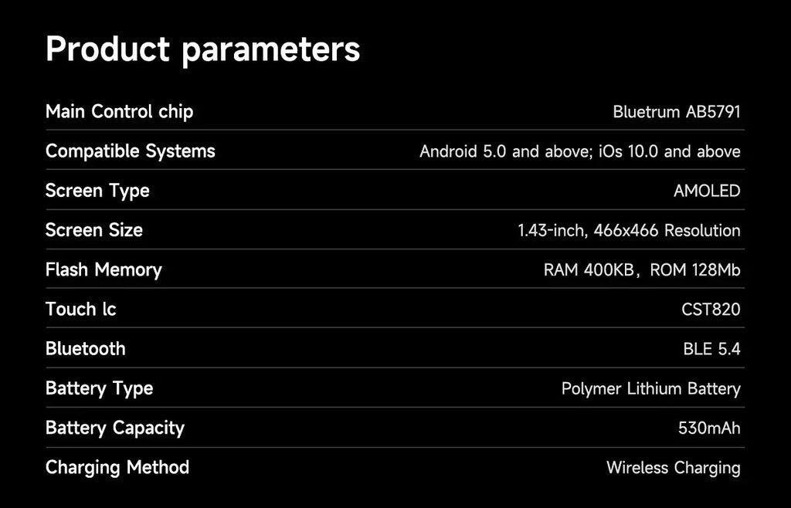Click Polymer Lithium Battery value
Viewport: 791px width, 508px height.
(x=650, y=388)
